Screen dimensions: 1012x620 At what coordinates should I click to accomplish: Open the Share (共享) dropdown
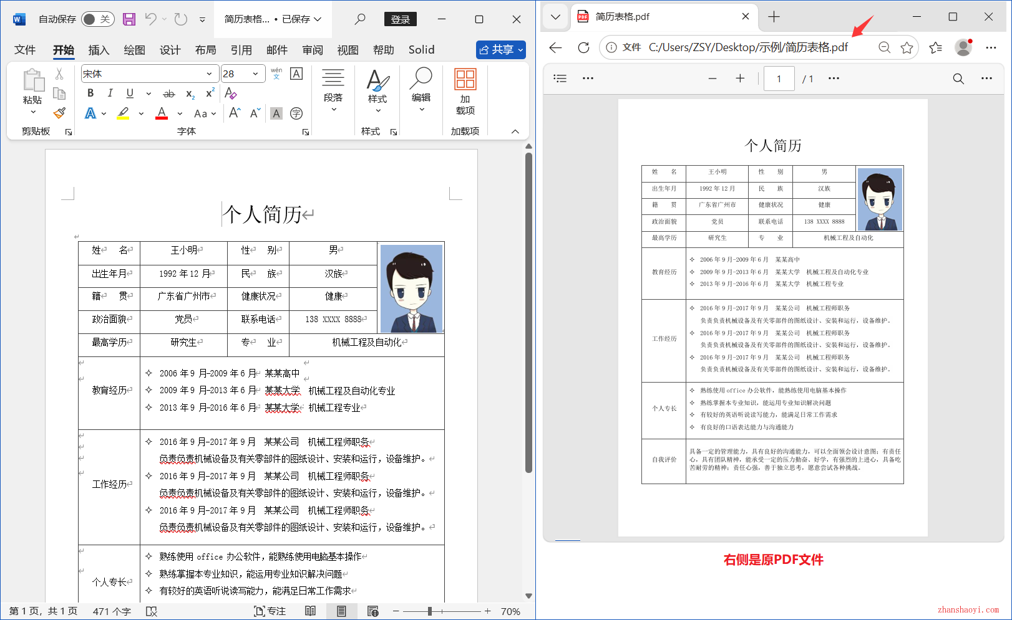500,50
